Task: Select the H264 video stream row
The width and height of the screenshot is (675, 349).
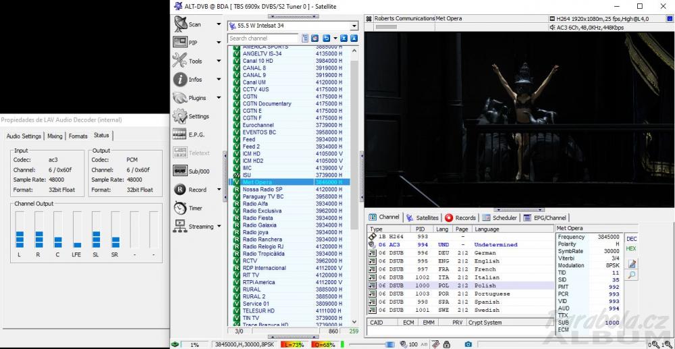Action: 460,236
